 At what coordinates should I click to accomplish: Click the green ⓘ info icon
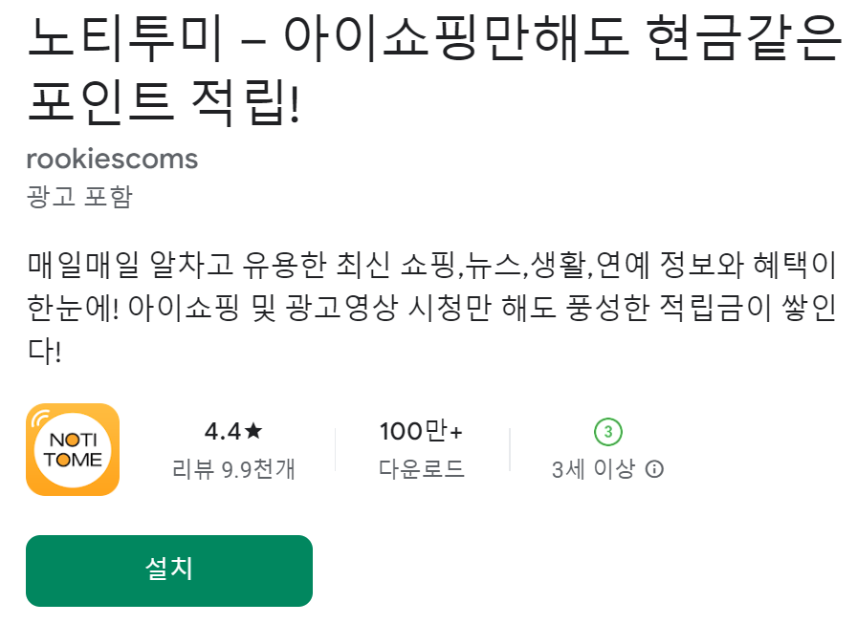[x=655, y=469]
